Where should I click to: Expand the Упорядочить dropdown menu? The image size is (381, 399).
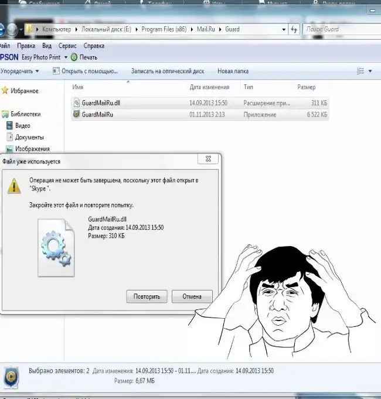[x=20, y=71]
